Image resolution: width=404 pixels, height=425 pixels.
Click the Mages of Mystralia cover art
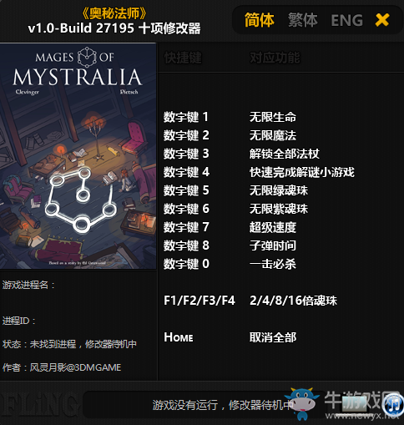pyautogui.click(x=78, y=156)
